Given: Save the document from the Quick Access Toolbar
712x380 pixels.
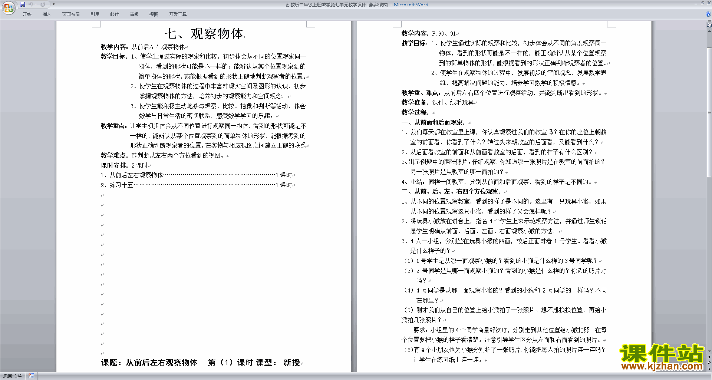Looking at the screenshot, I should (23, 4).
